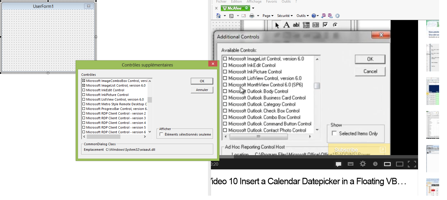Open the ? help menu

[x=296, y=1]
